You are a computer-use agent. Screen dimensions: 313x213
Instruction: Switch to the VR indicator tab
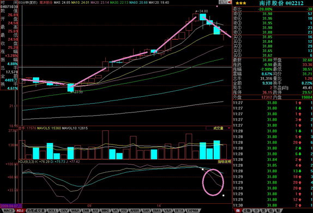(115, 210)
